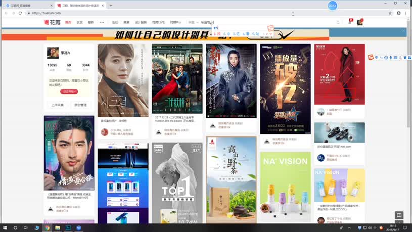The image size is (412, 232).
Task: Open Cortana search circle on taskbar
Action: 15,227
